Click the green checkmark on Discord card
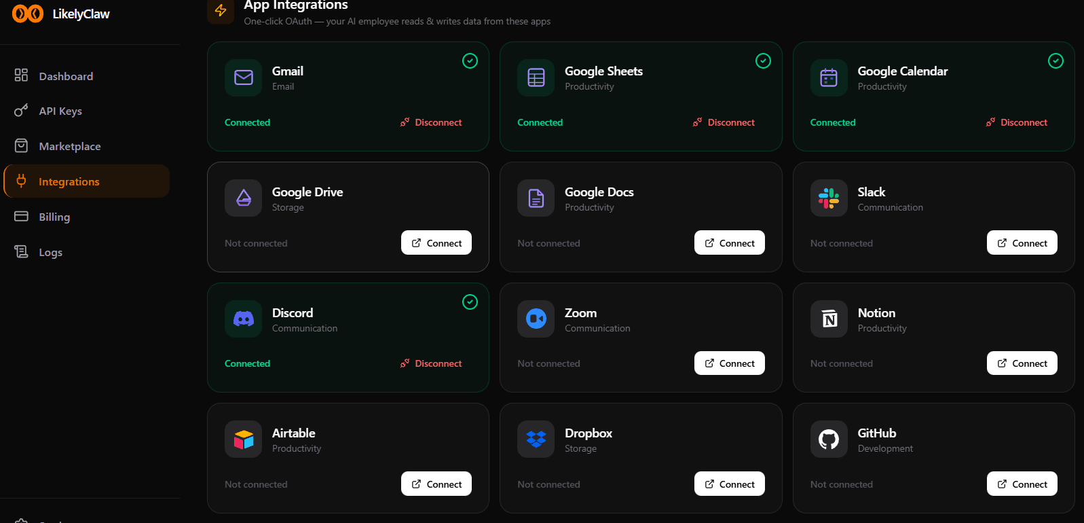1084x523 pixels. tap(470, 302)
